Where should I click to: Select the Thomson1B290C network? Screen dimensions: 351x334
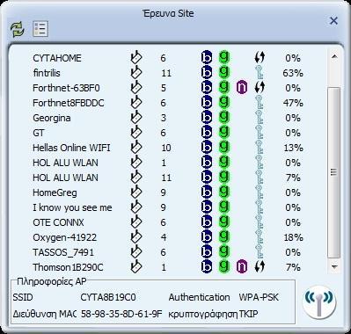tap(167, 267)
